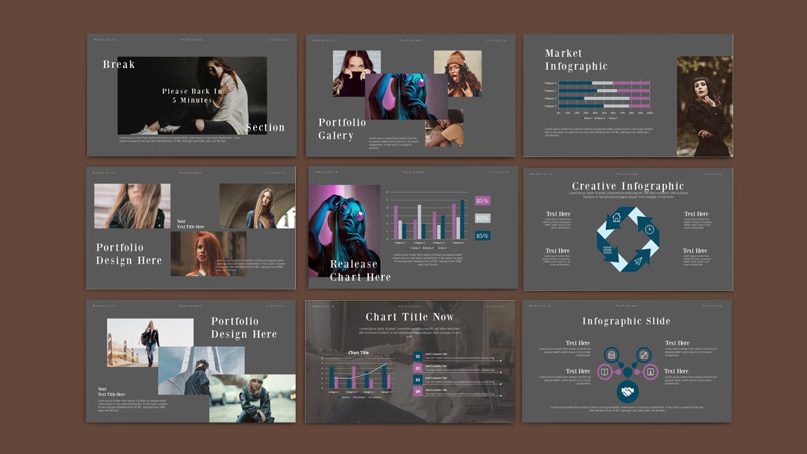807x454 pixels.
Task: Select the paper plane icon in the arrow cycle
Action: (x=638, y=261)
